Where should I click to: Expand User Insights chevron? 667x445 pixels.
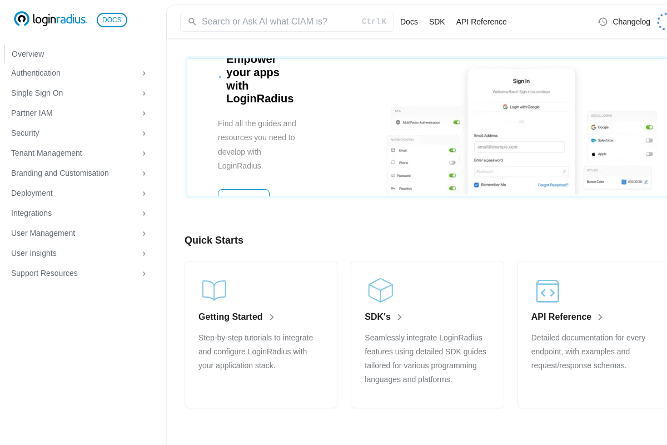click(144, 254)
